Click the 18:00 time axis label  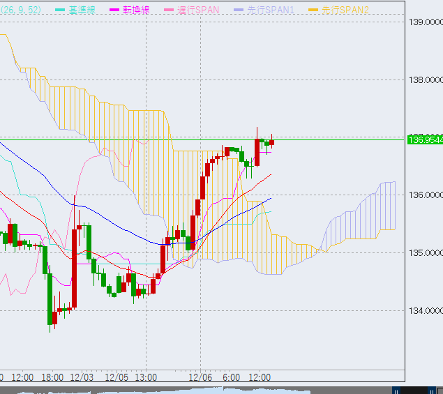coord(53,377)
